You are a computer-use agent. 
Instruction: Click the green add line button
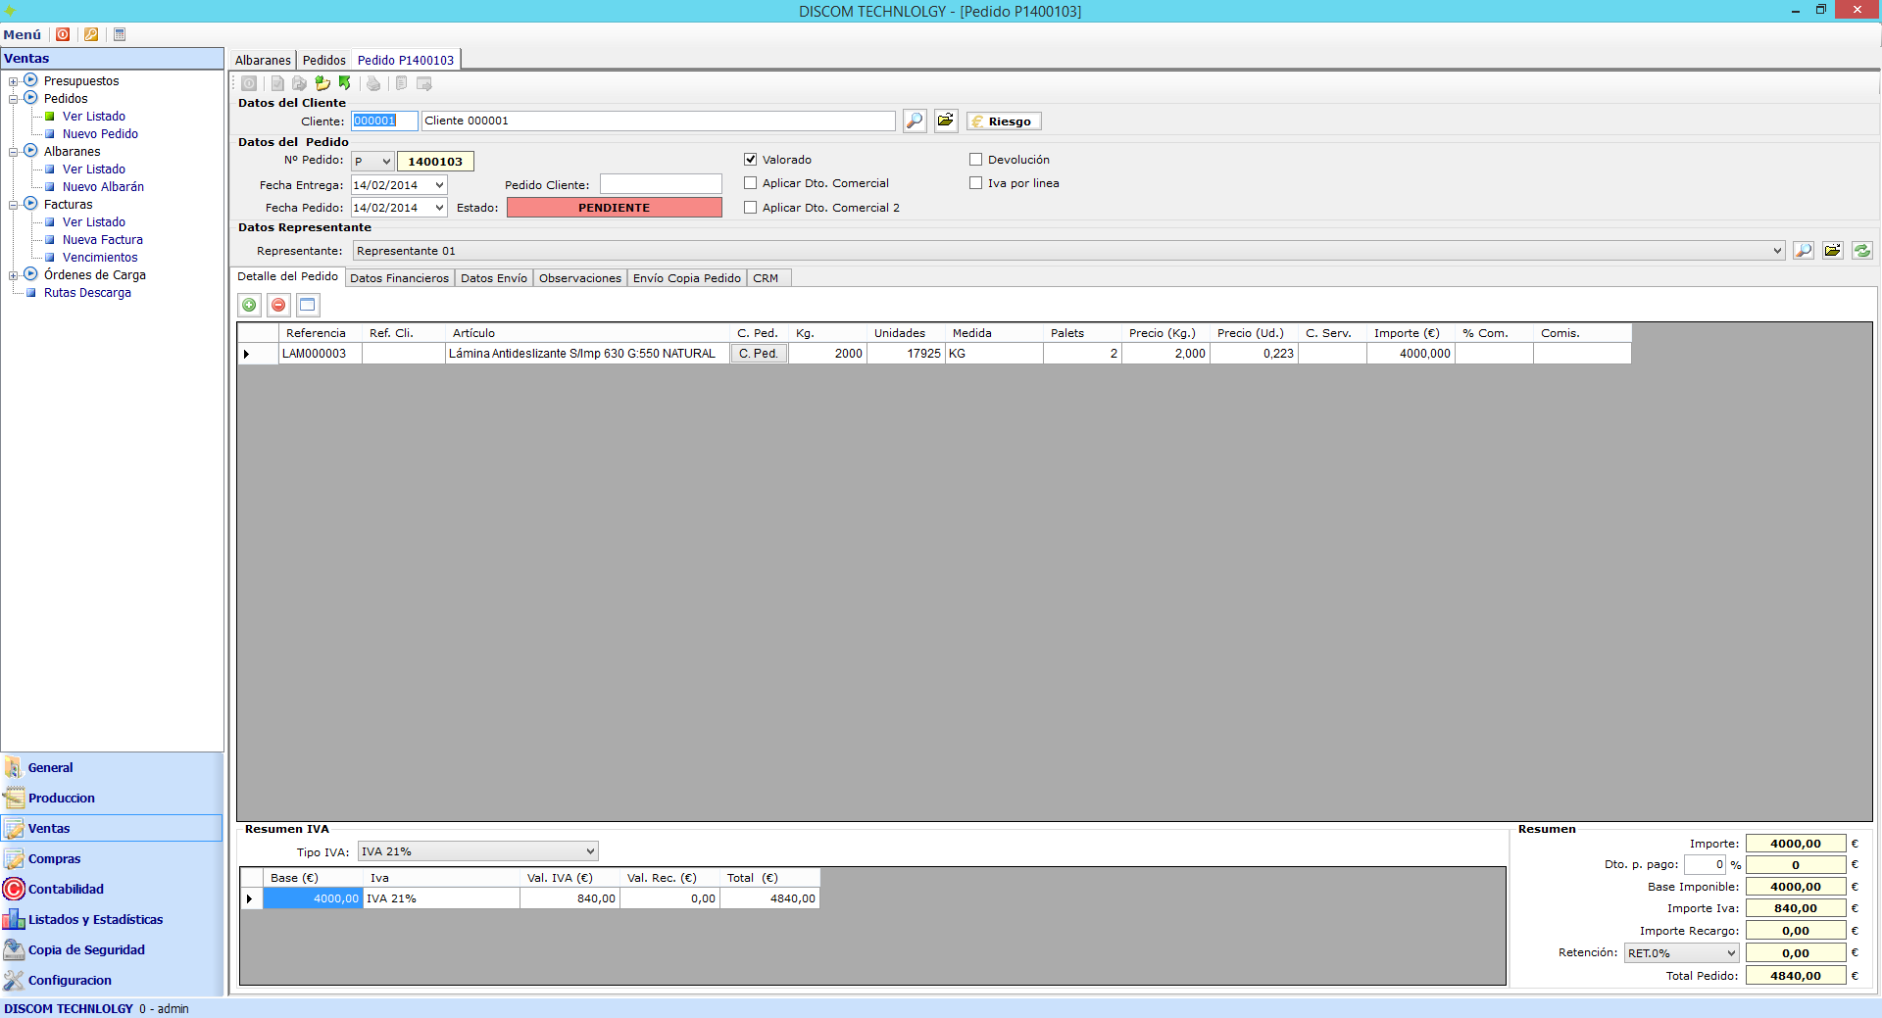pos(249,306)
